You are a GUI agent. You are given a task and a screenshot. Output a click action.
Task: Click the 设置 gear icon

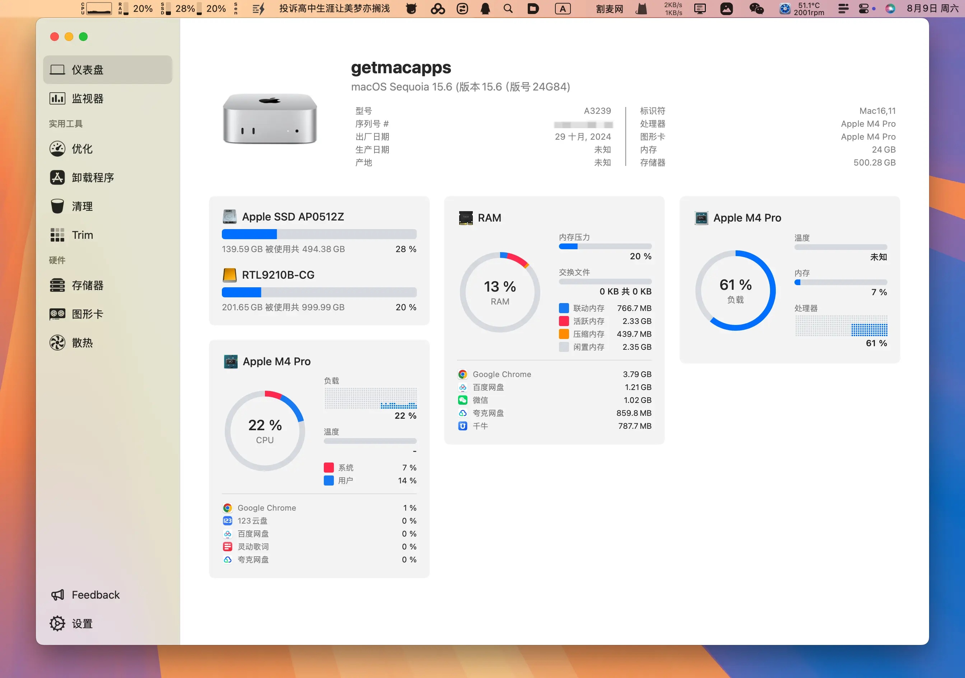pyautogui.click(x=57, y=624)
